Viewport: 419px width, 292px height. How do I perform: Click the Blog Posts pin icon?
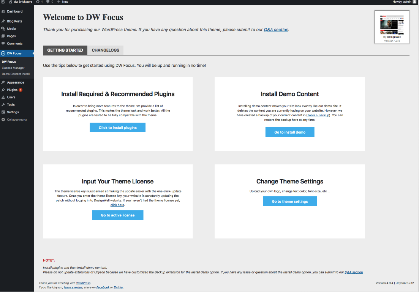coord(3,21)
